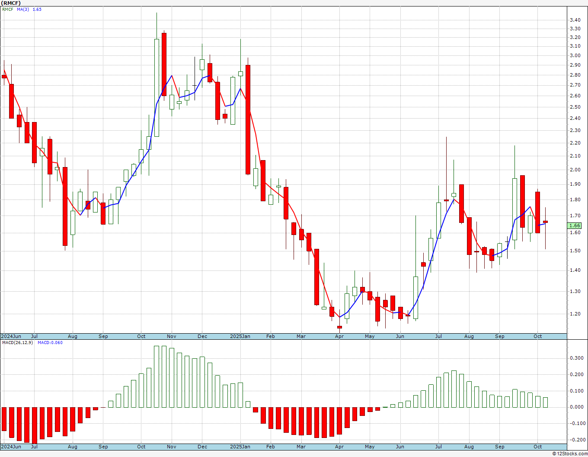Click the long red January 2025 candlestick body
The width and height of the screenshot is (588, 457).
click(248, 119)
